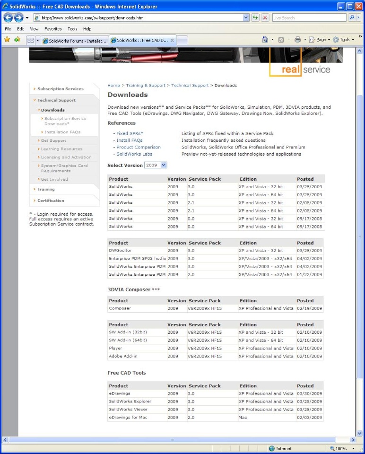Click Add to Favorites star-plus icon
Image resolution: width=365 pixels, height=454 pixels.
[x=17, y=39]
